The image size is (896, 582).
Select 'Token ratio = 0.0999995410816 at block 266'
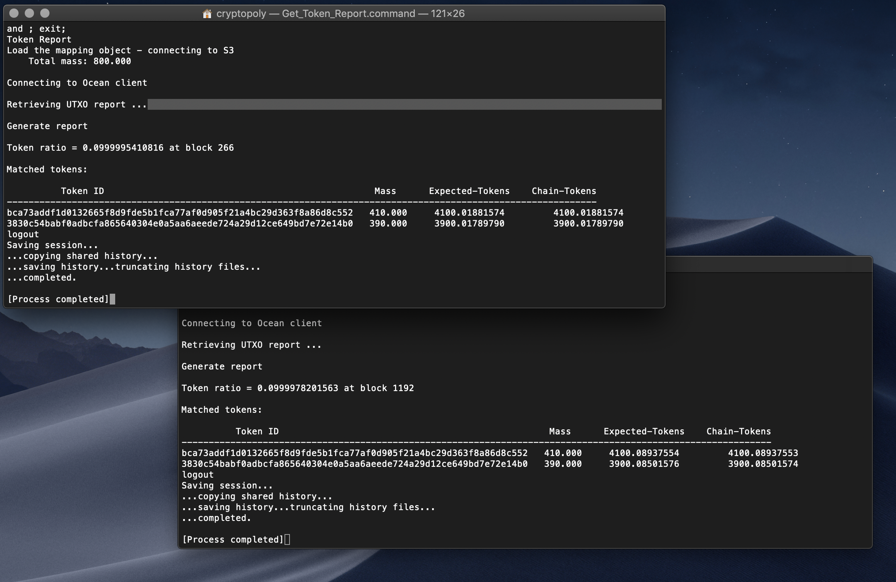[120, 148]
